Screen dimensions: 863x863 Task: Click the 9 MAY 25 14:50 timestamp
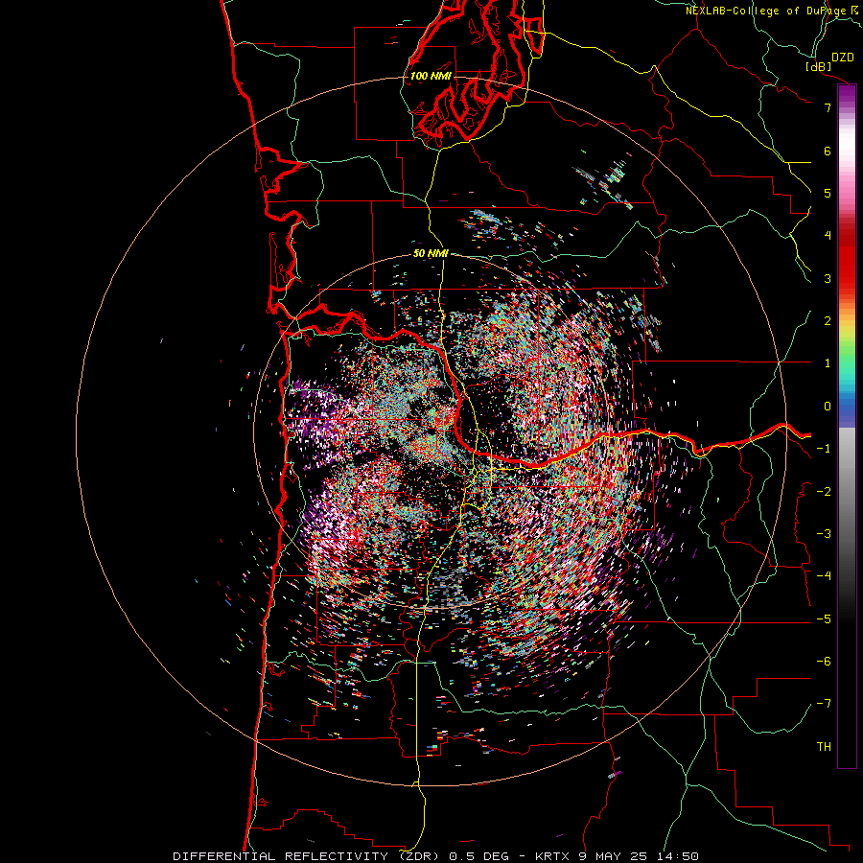(639, 856)
